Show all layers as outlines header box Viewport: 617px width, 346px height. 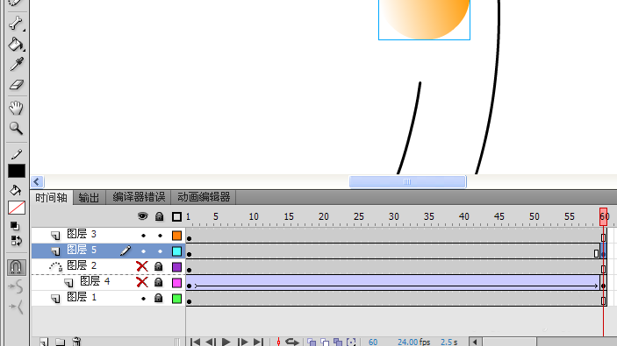pyautogui.click(x=176, y=216)
